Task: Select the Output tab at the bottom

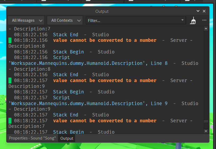Action: tap(67, 138)
